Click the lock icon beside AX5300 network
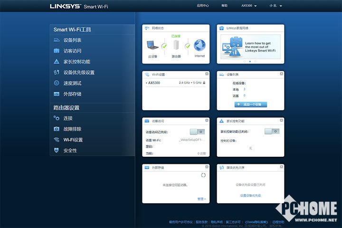 tap(204, 83)
